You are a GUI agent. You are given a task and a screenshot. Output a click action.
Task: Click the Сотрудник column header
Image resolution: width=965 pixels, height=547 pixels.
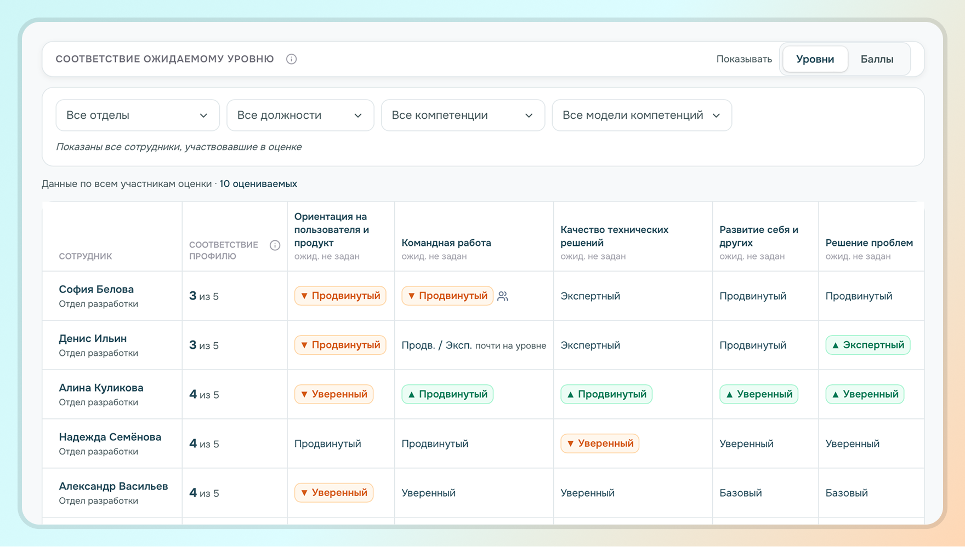tap(86, 256)
